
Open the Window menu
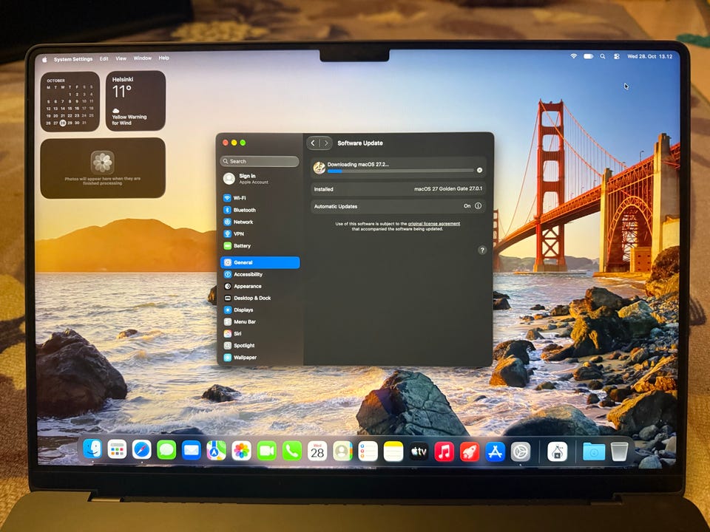[142, 58]
